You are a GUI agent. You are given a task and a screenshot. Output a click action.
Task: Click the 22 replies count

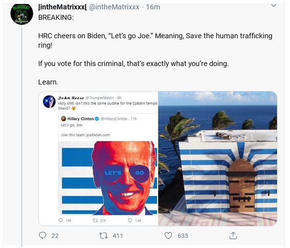[x=55, y=236]
